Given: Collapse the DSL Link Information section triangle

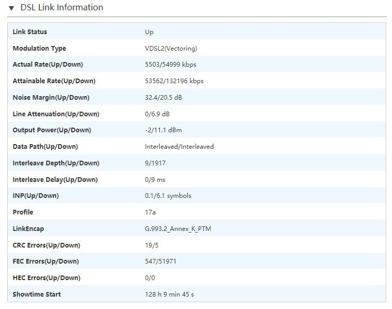Looking at the screenshot, I should pos(11,8).
